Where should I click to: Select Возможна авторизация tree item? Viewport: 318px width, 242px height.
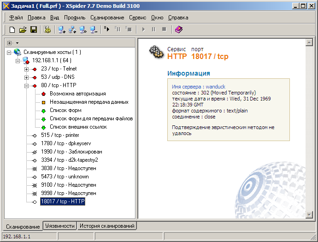pyautogui.click(x=78, y=94)
